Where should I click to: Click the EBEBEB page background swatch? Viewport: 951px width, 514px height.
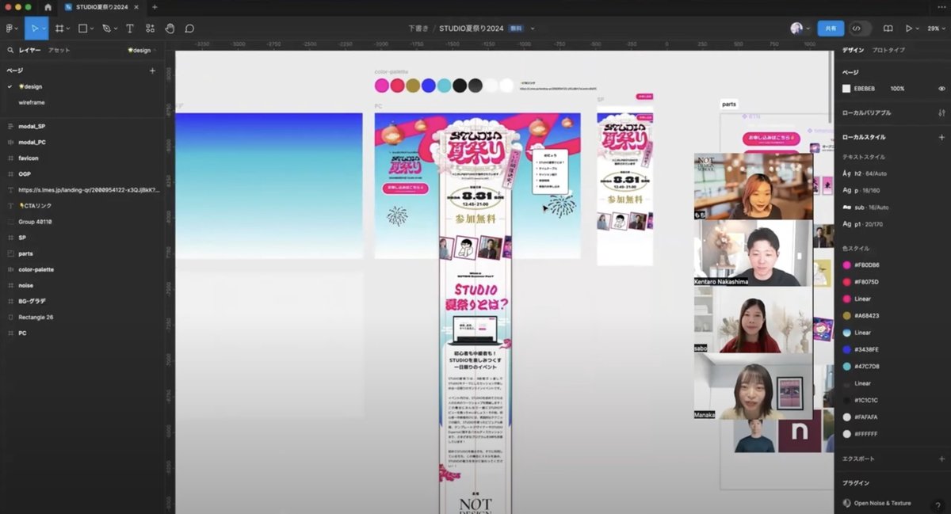tap(846, 89)
